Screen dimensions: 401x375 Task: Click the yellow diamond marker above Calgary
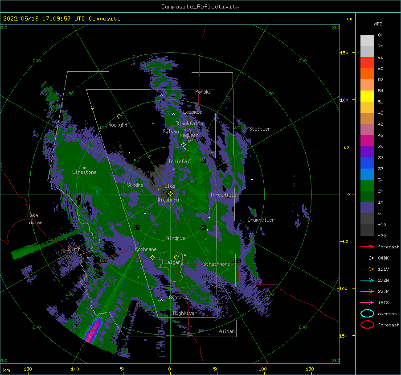pyautogui.click(x=176, y=257)
